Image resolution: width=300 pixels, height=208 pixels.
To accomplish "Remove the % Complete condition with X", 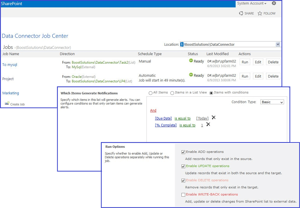I will [208, 124].
